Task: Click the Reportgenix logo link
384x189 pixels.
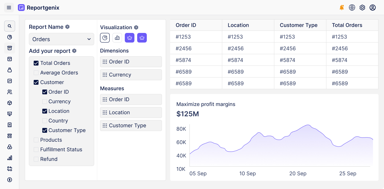Action: [39, 8]
